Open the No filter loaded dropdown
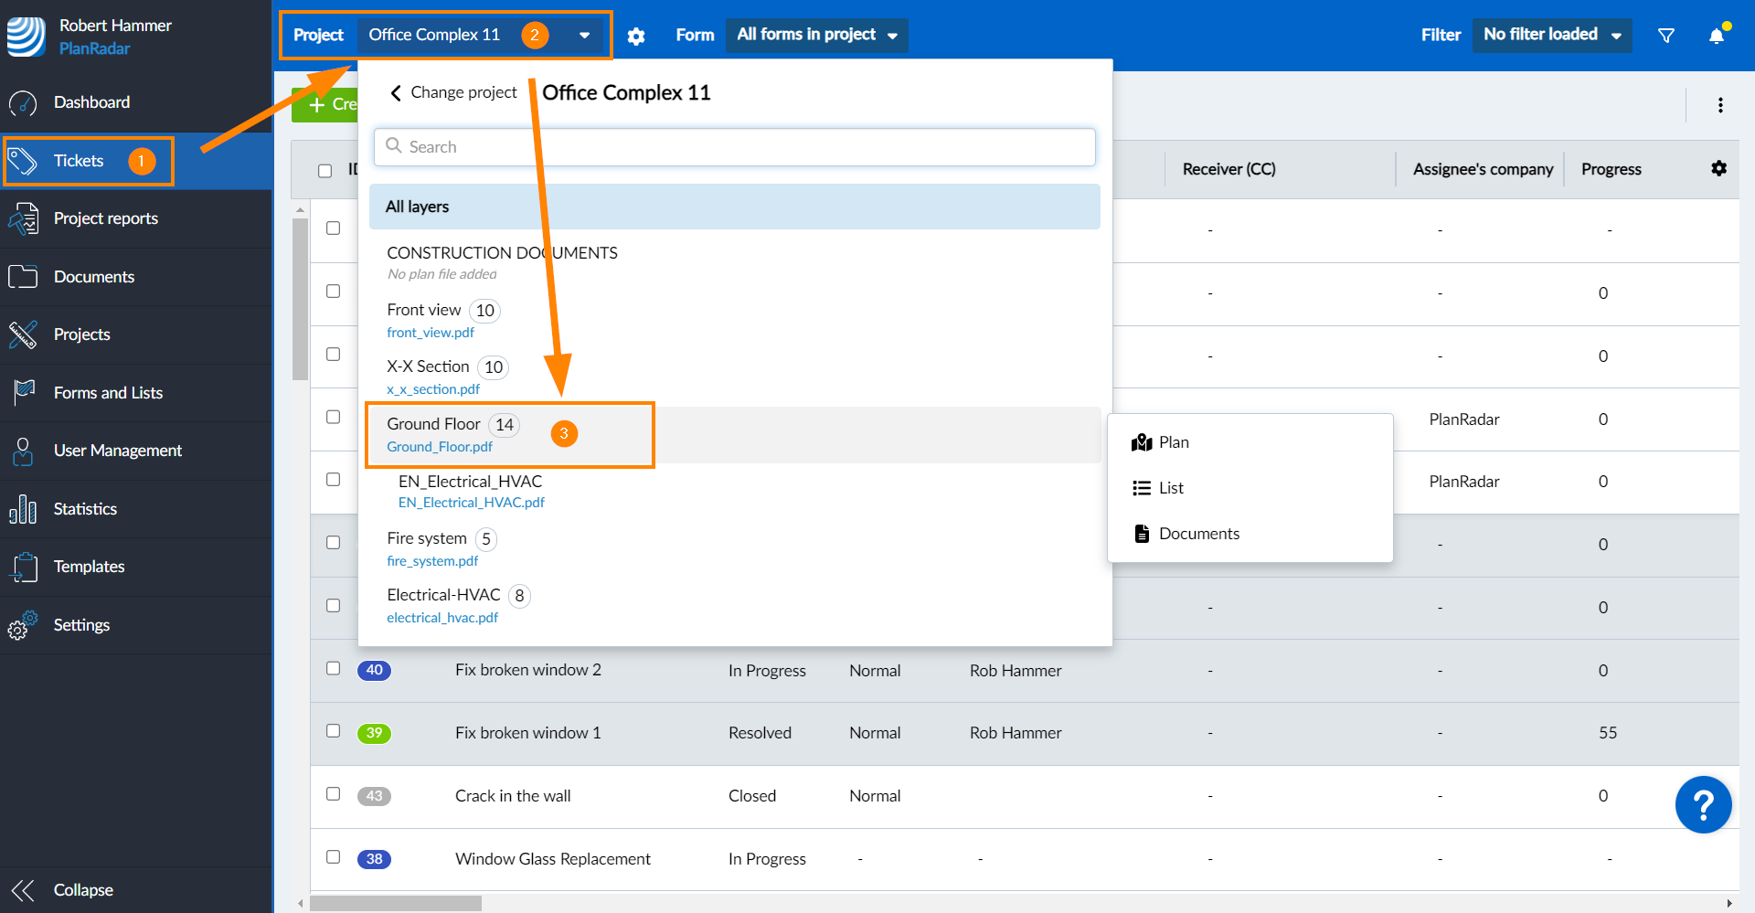 click(1552, 35)
